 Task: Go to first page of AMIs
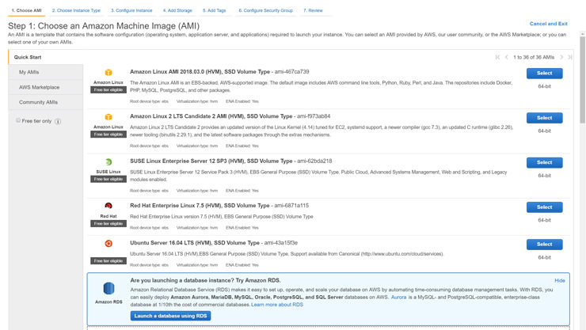497,57
